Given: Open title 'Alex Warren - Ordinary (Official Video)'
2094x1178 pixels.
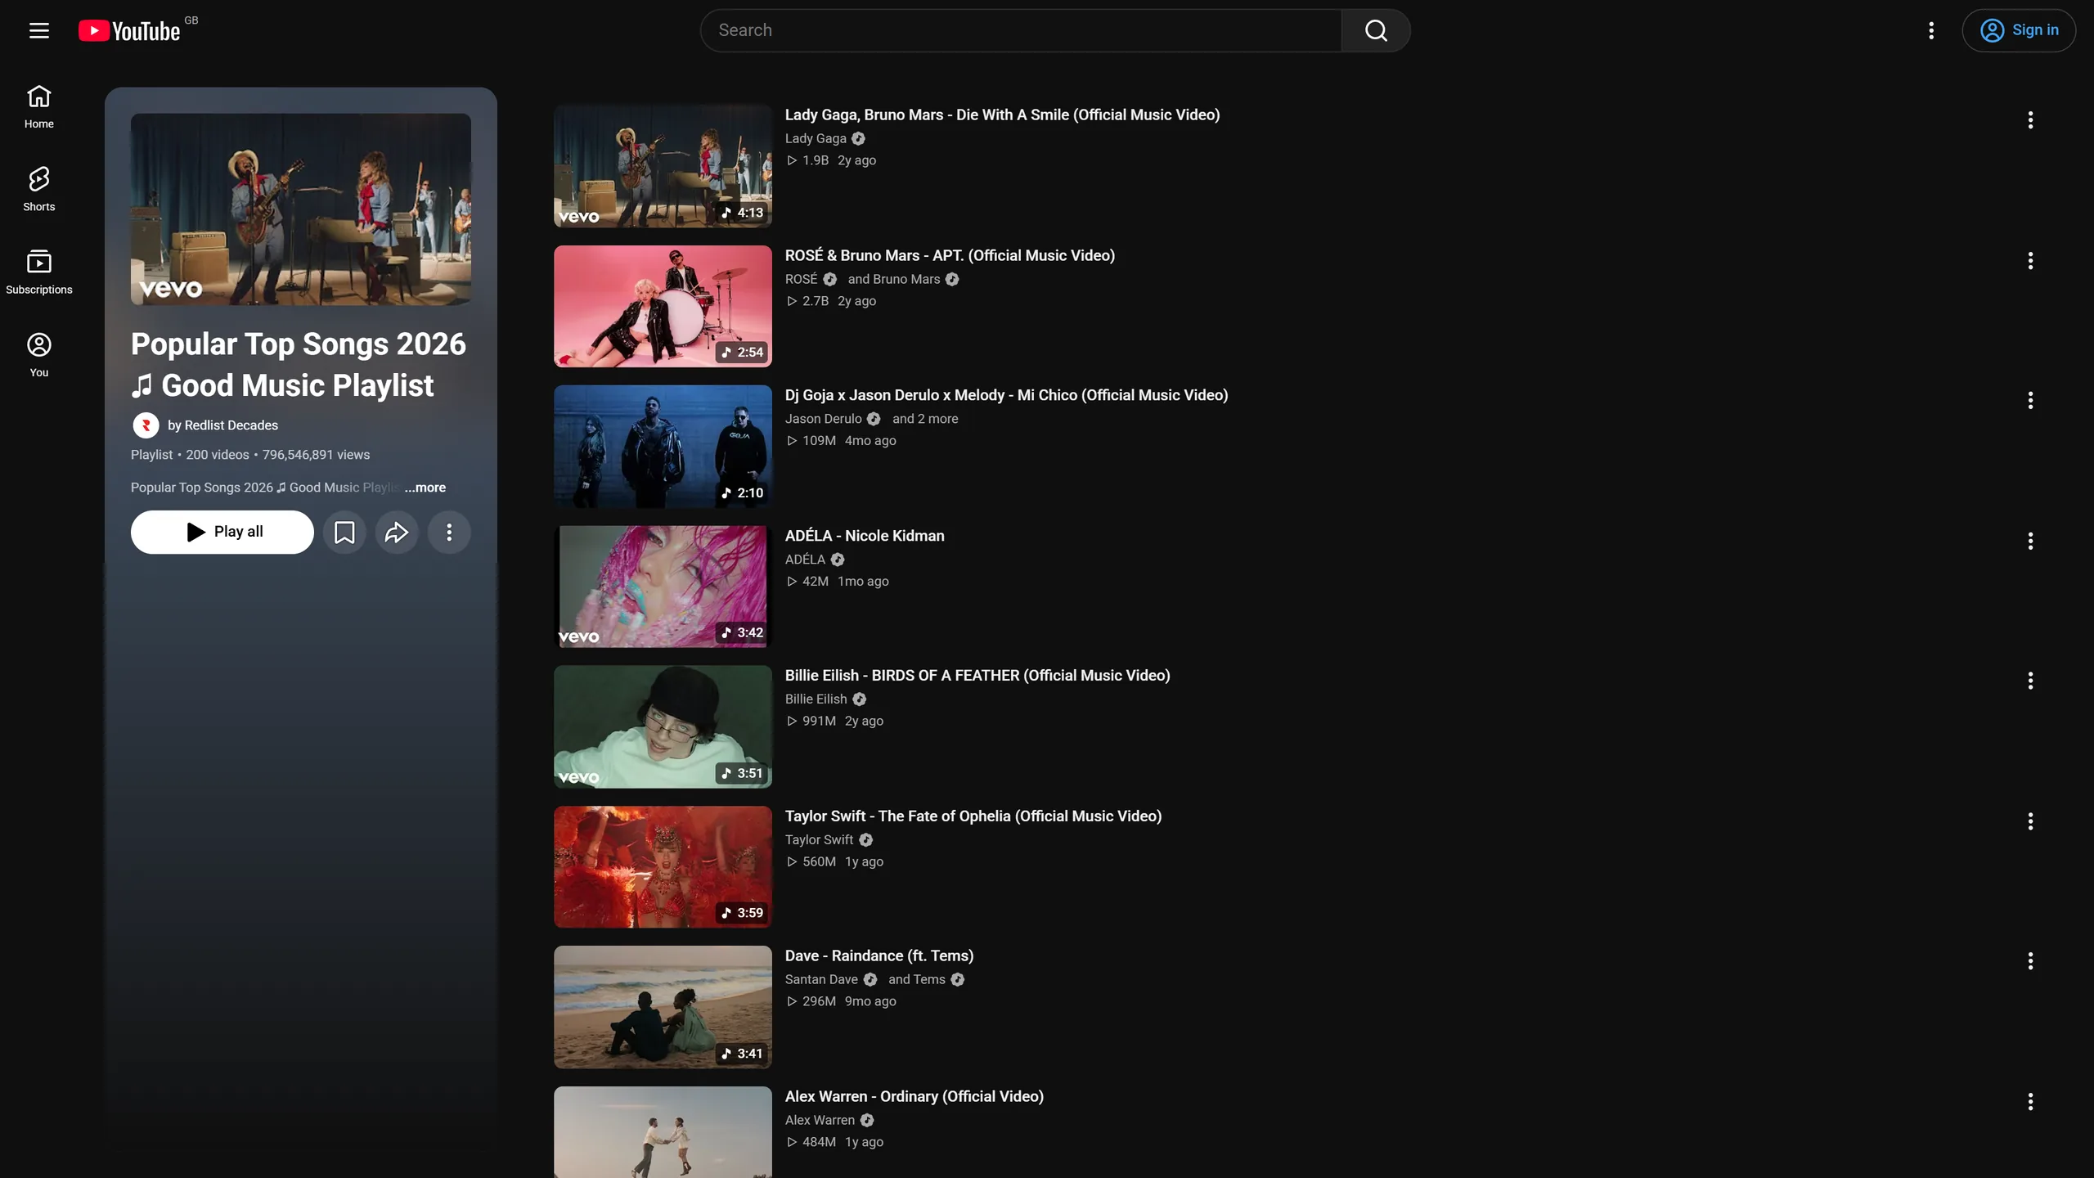Looking at the screenshot, I should 914,1096.
